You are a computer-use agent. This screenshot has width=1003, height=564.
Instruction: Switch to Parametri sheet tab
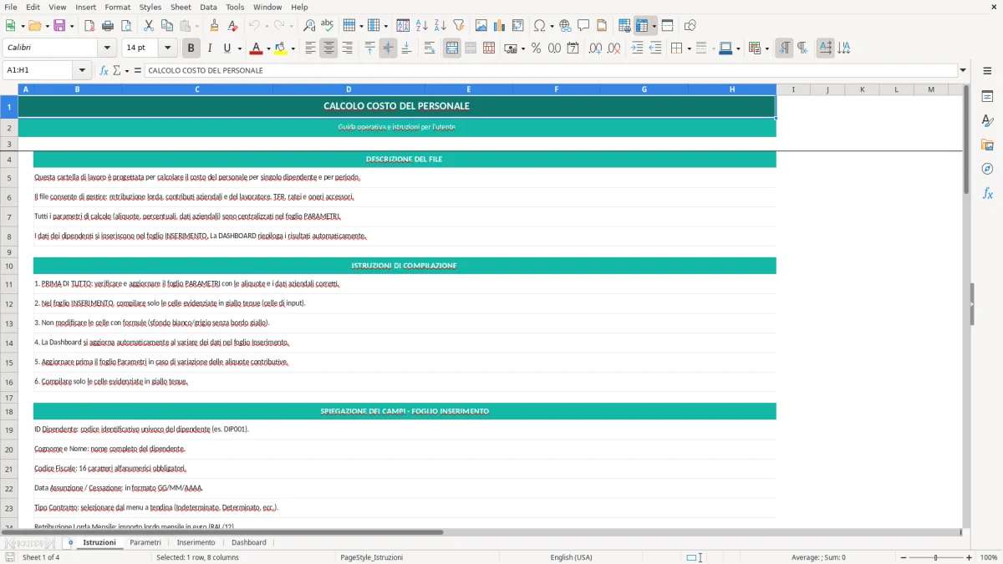[145, 542]
